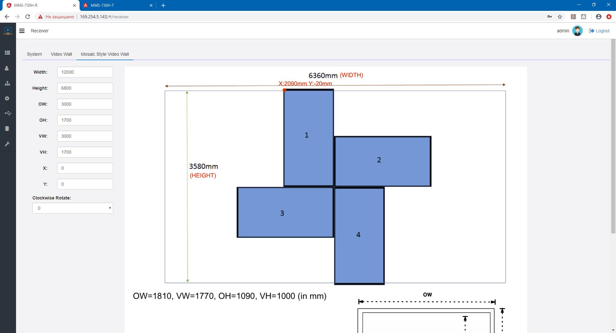Click the wrench tool sidebar icon
The width and height of the screenshot is (616, 333).
pos(7,144)
